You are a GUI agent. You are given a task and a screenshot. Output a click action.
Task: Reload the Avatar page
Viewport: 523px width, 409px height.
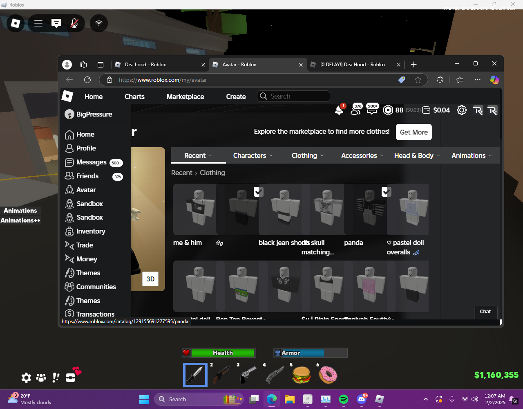click(87, 80)
